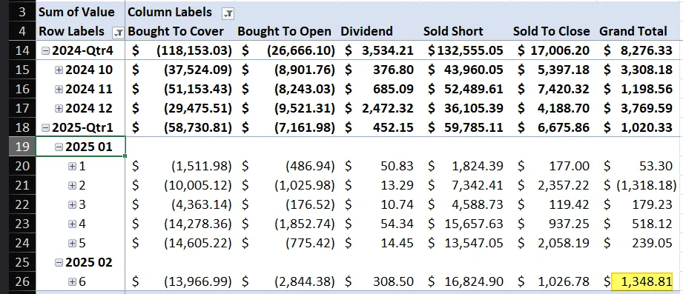Expand the 2024 11 month row
The height and width of the screenshot is (294, 683).
pos(59,89)
